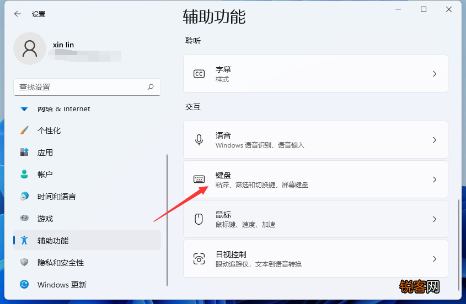Expand the 键盘 row chevron
Image resolution: width=466 pixels, height=304 pixels.
(x=435, y=180)
